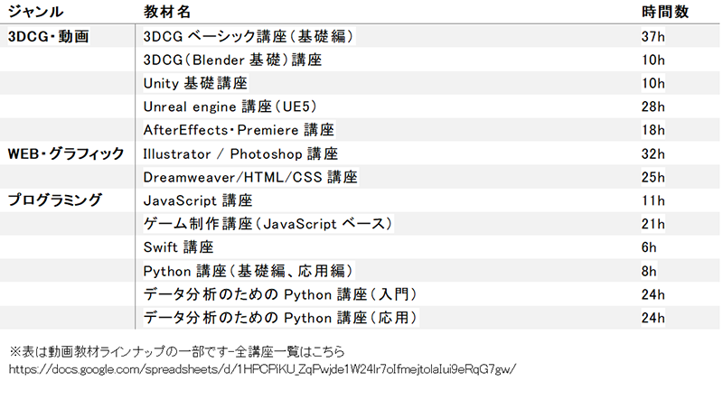Select Python 講座(基礎編、応用編) entry
The width and height of the screenshot is (723, 418).
pos(249,271)
